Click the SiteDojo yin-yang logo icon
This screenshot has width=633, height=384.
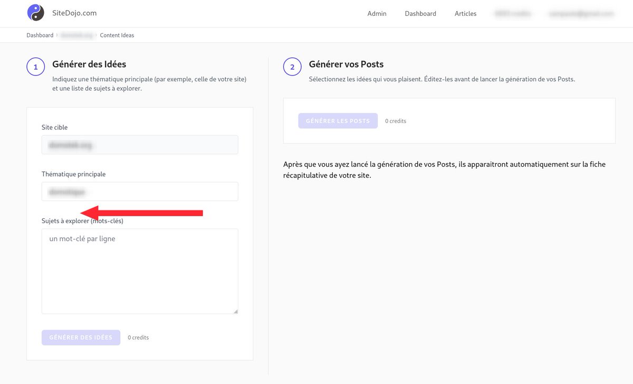pyautogui.click(x=35, y=12)
